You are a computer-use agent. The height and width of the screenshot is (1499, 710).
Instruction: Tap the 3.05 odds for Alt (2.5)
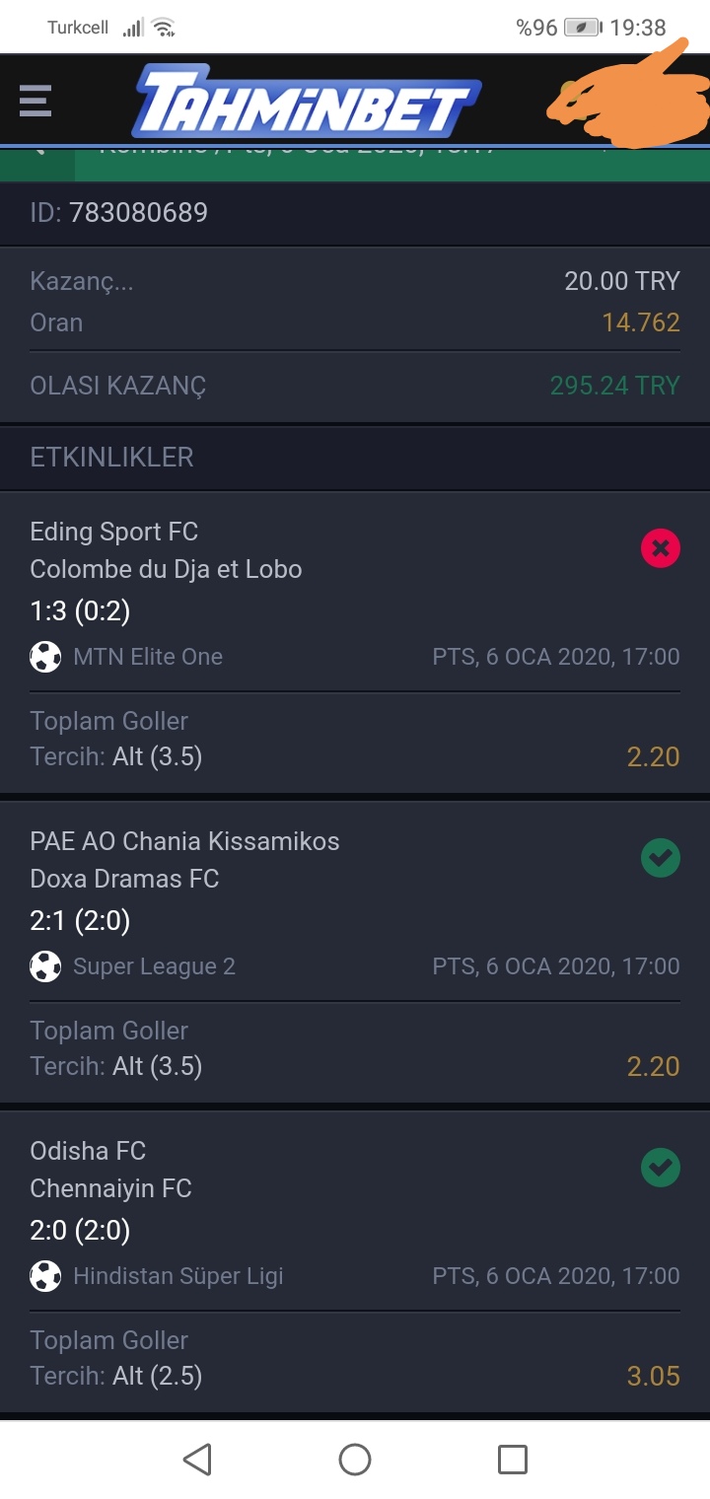654,1376
